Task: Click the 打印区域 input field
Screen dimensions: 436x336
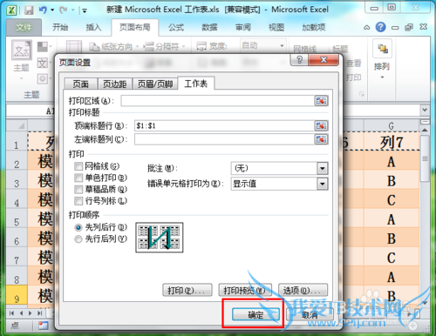Action: coord(217,101)
